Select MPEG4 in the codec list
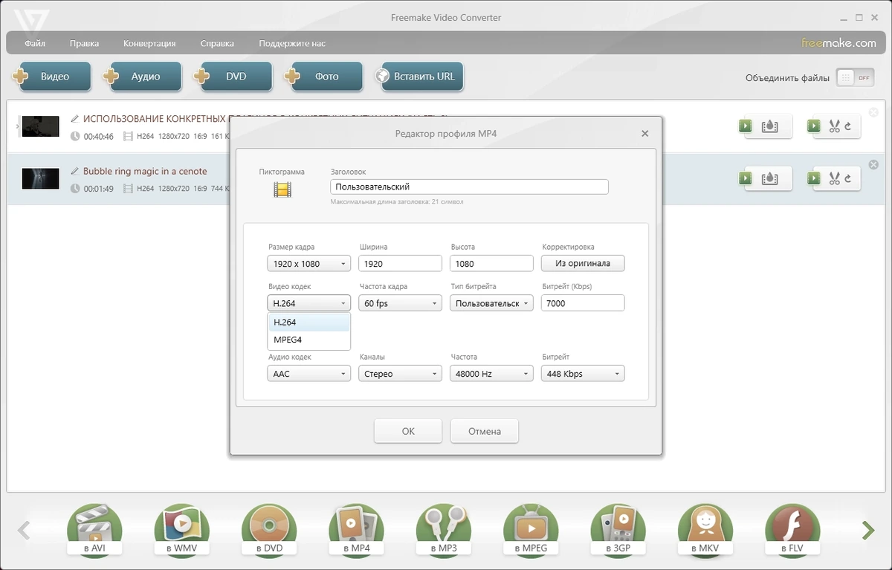Screen dimensions: 892x570 [x=308, y=340]
